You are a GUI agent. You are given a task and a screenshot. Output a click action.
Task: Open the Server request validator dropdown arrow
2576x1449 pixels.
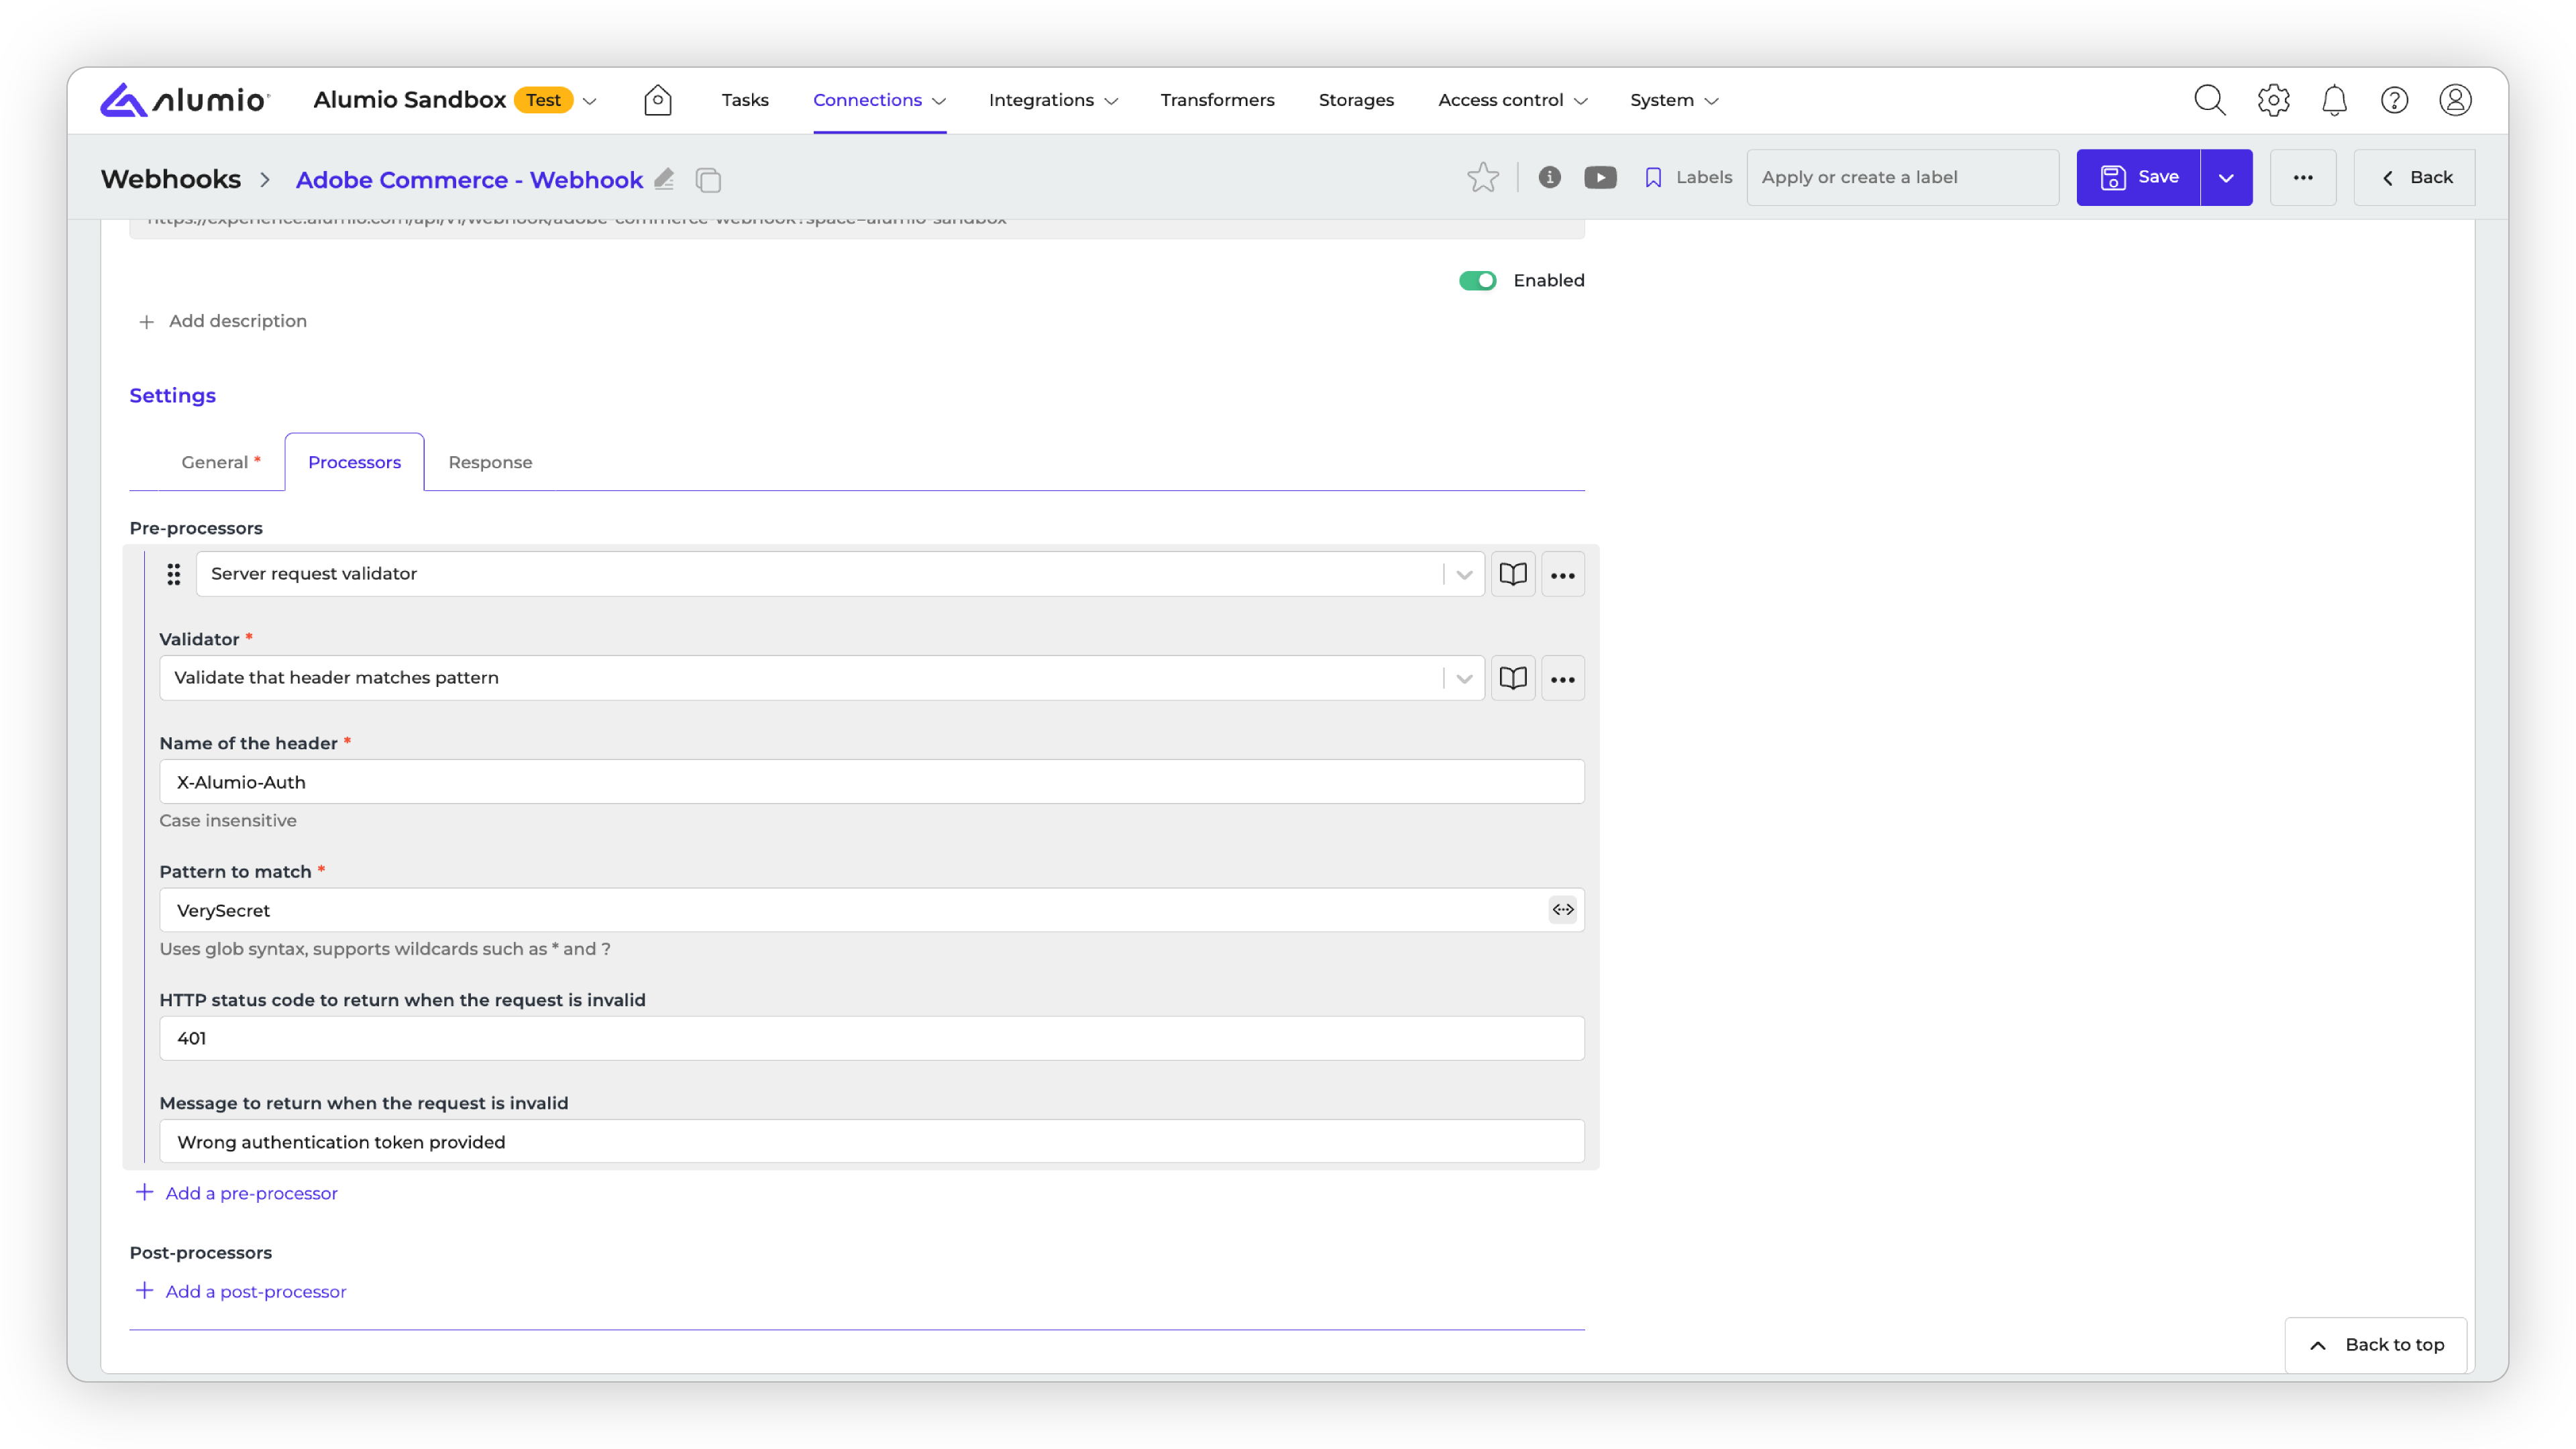pyautogui.click(x=1464, y=574)
